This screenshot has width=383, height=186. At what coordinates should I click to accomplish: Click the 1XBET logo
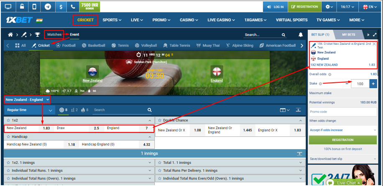pyautogui.click(x=19, y=20)
